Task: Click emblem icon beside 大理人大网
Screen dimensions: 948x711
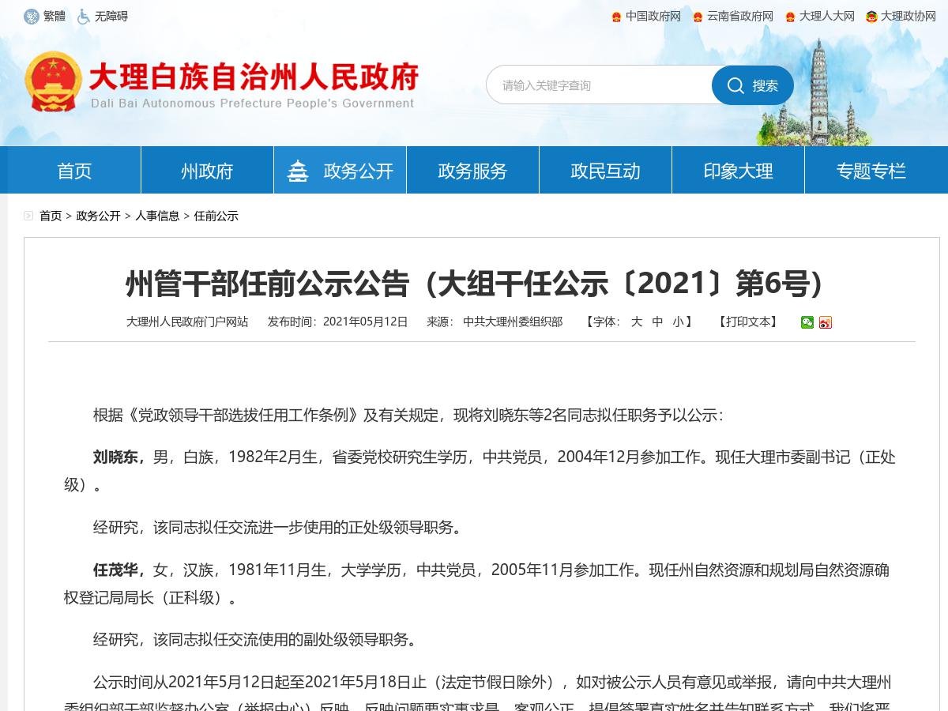Action: tap(790, 17)
